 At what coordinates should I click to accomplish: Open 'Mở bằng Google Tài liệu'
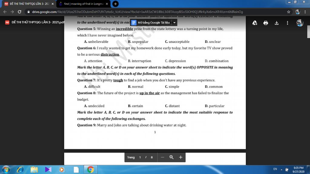click(x=151, y=22)
